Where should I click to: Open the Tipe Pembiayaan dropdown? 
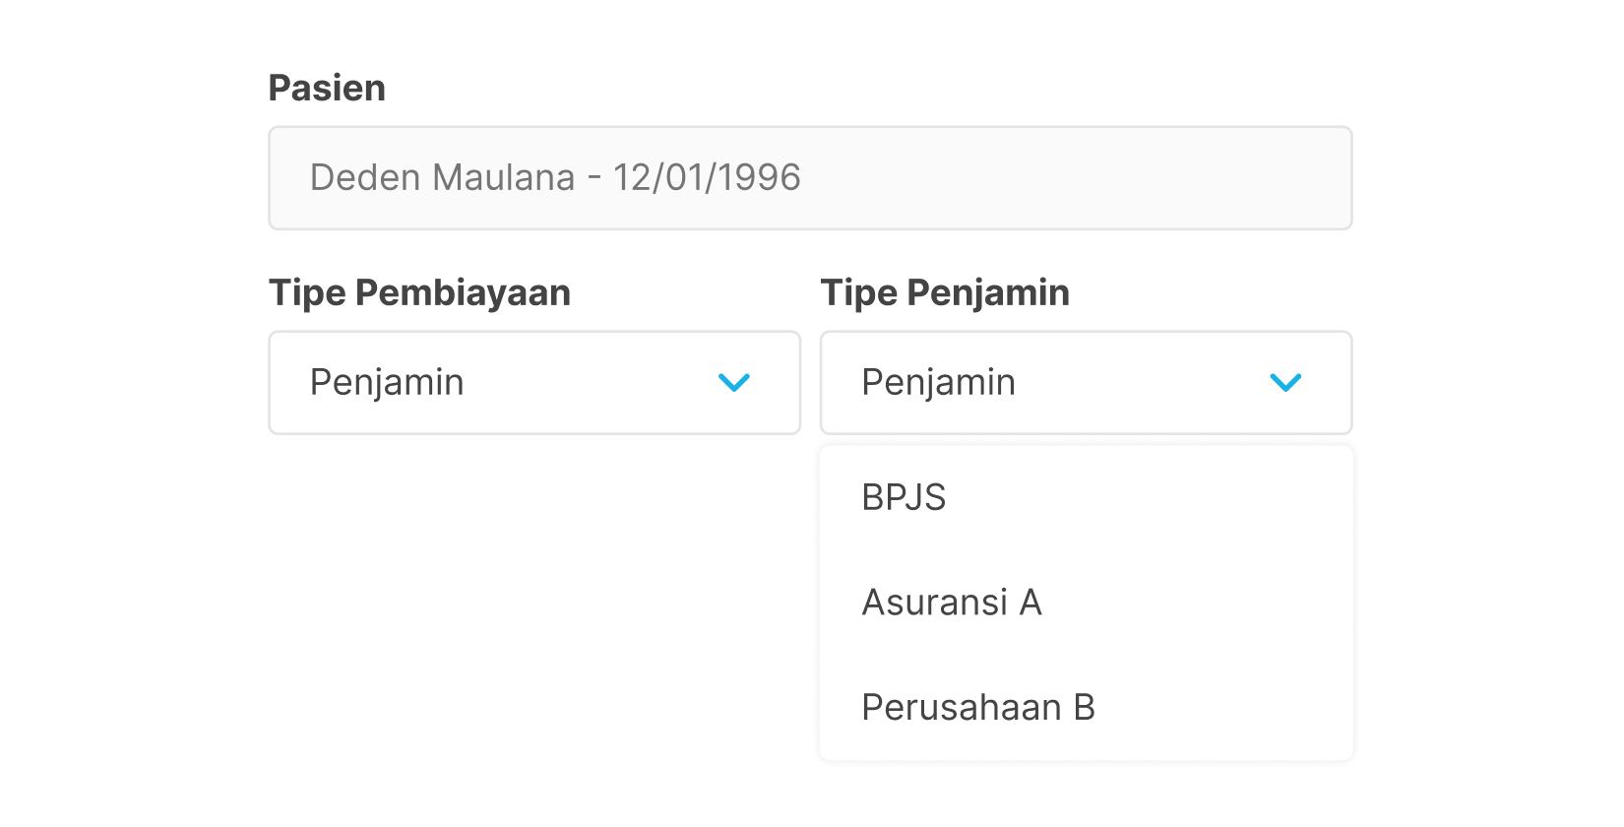[536, 382]
